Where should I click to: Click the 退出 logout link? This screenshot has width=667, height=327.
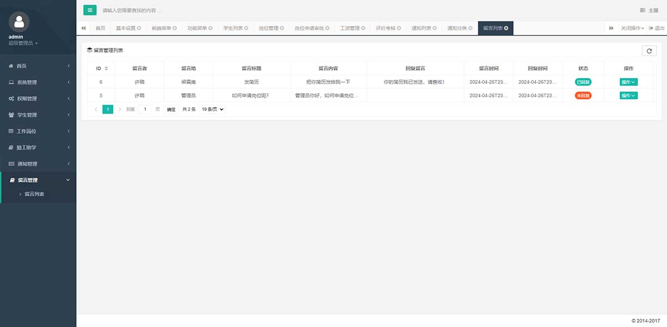[656, 28]
